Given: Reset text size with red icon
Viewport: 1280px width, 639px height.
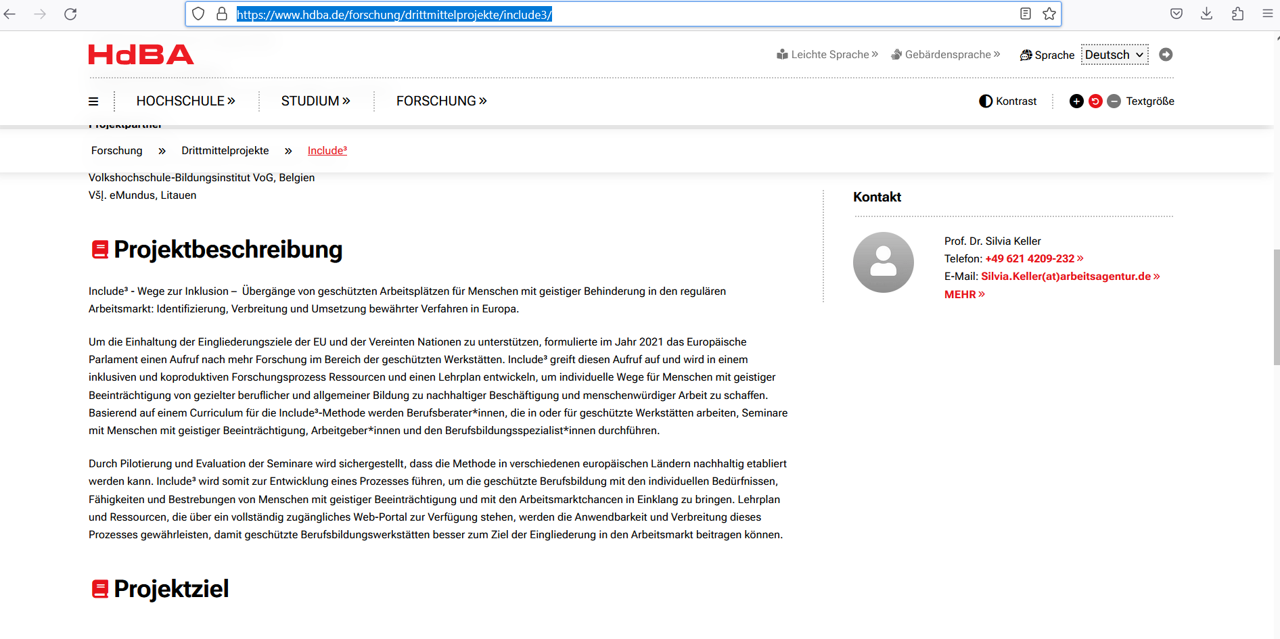Looking at the screenshot, I should coord(1095,101).
